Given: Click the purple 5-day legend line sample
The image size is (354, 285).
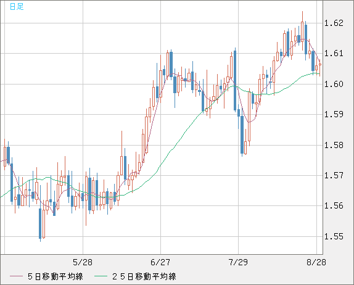Looking at the screenshot, I should coord(16,276).
